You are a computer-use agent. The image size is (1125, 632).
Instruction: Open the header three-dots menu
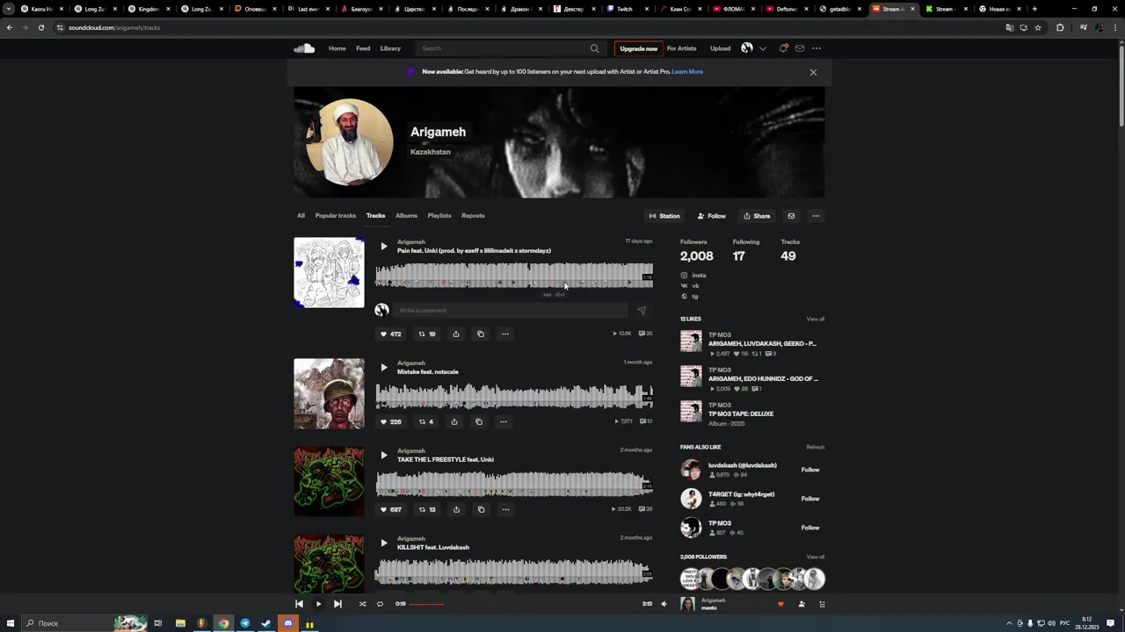pyautogui.click(x=817, y=48)
